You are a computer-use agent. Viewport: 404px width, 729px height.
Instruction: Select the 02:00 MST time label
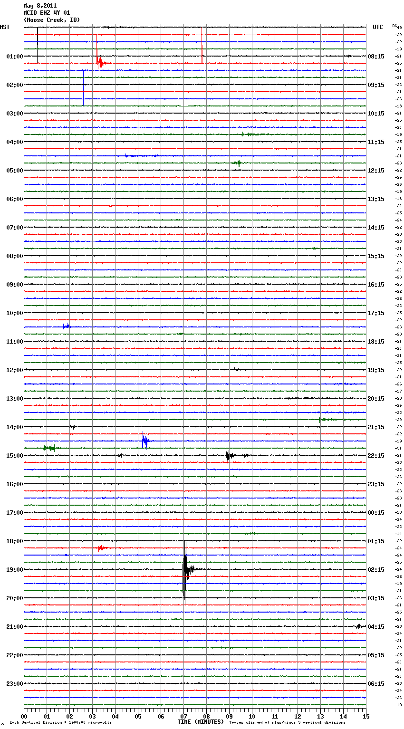(x=14, y=85)
